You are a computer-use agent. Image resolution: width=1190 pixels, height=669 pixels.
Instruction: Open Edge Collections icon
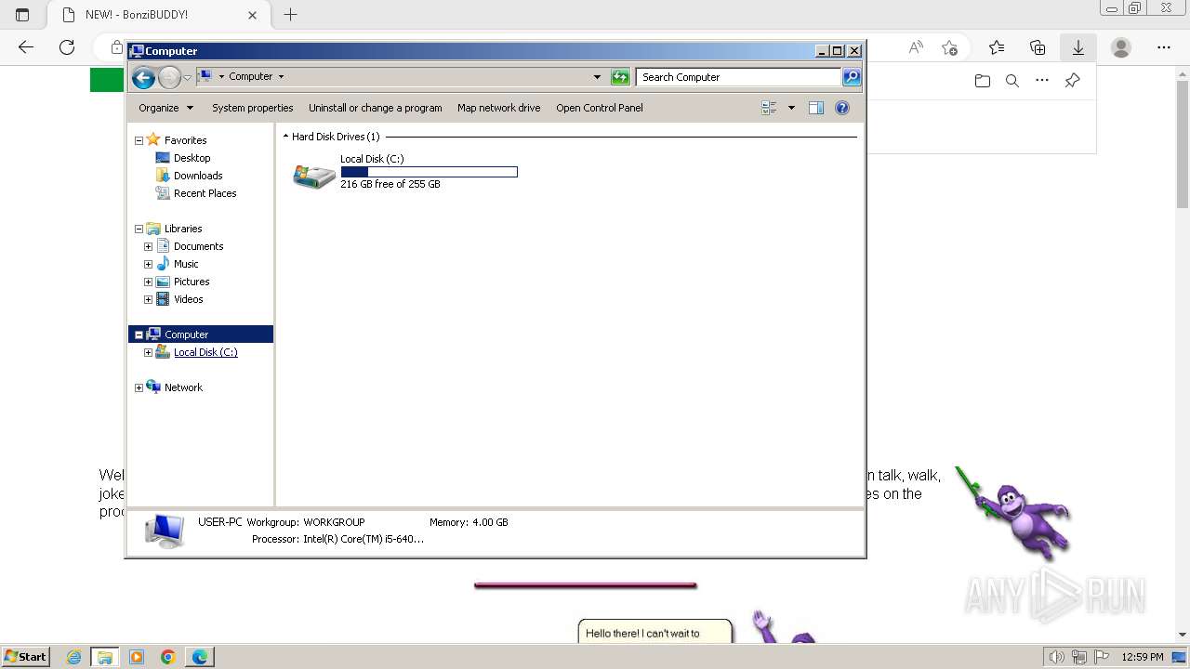coord(1038,47)
